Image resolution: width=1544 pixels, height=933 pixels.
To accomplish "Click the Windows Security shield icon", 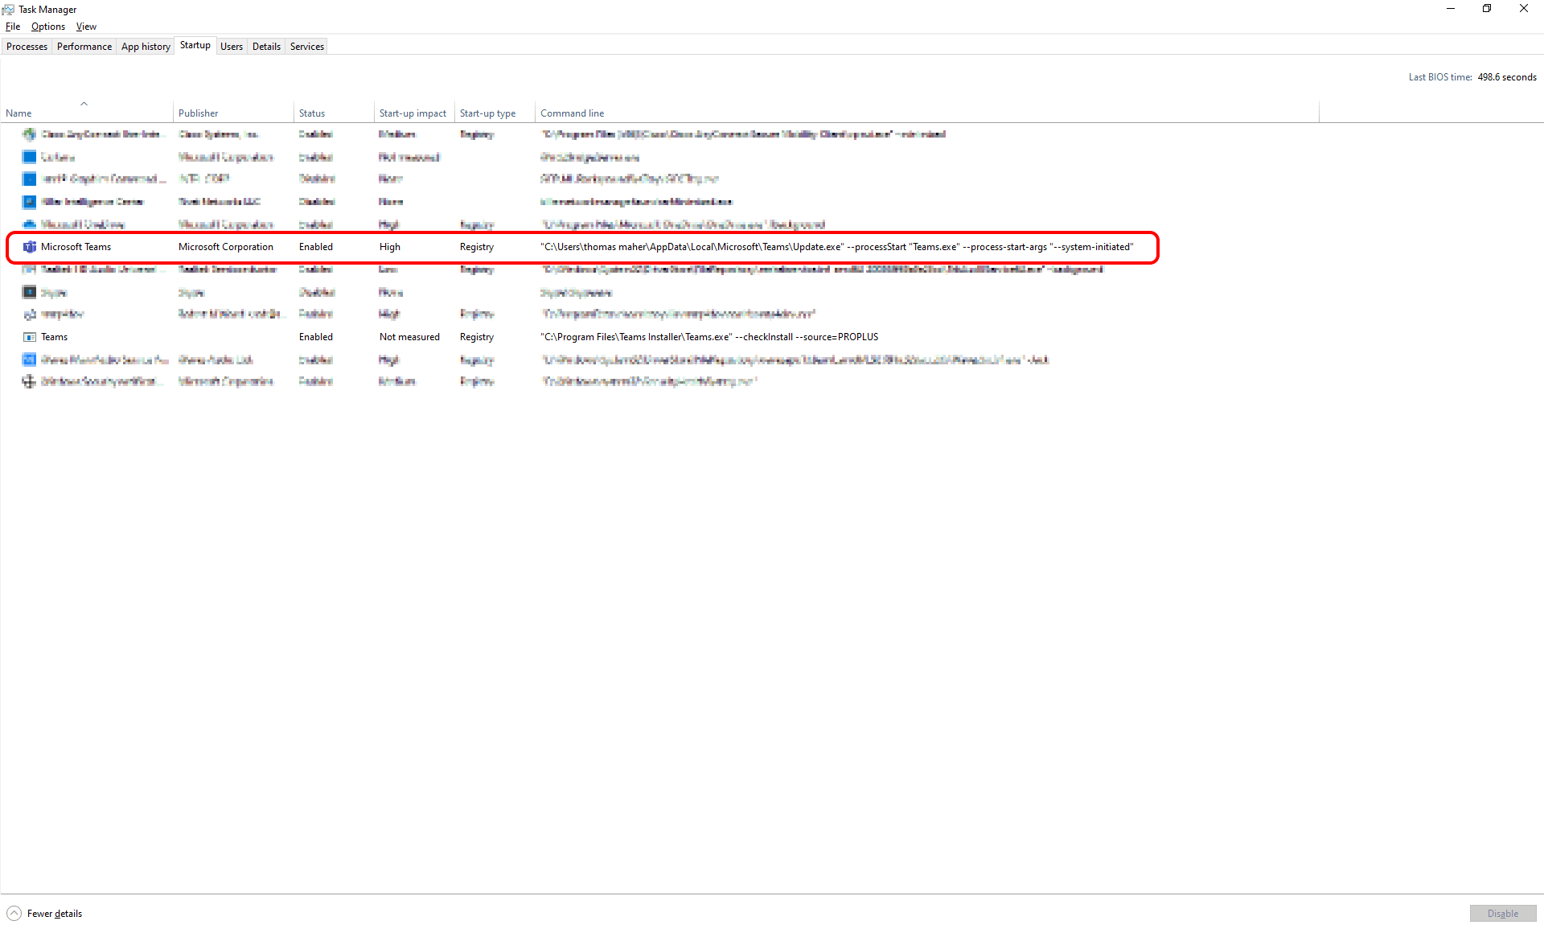I will (30, 381).
